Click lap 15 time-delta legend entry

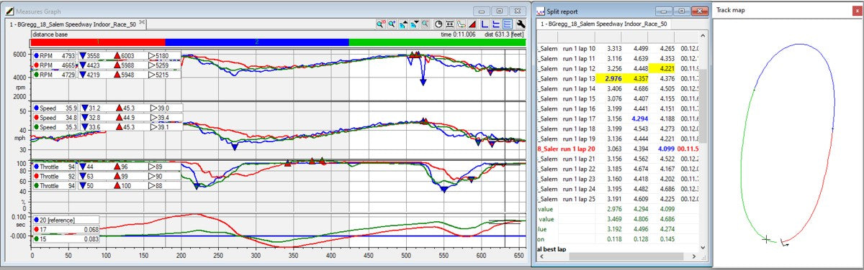click(67, 238)
